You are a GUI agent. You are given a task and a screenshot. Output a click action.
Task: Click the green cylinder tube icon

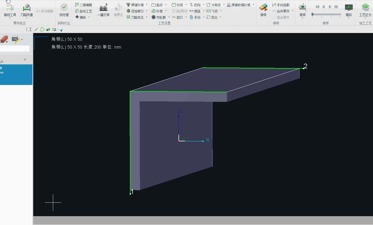48,30
